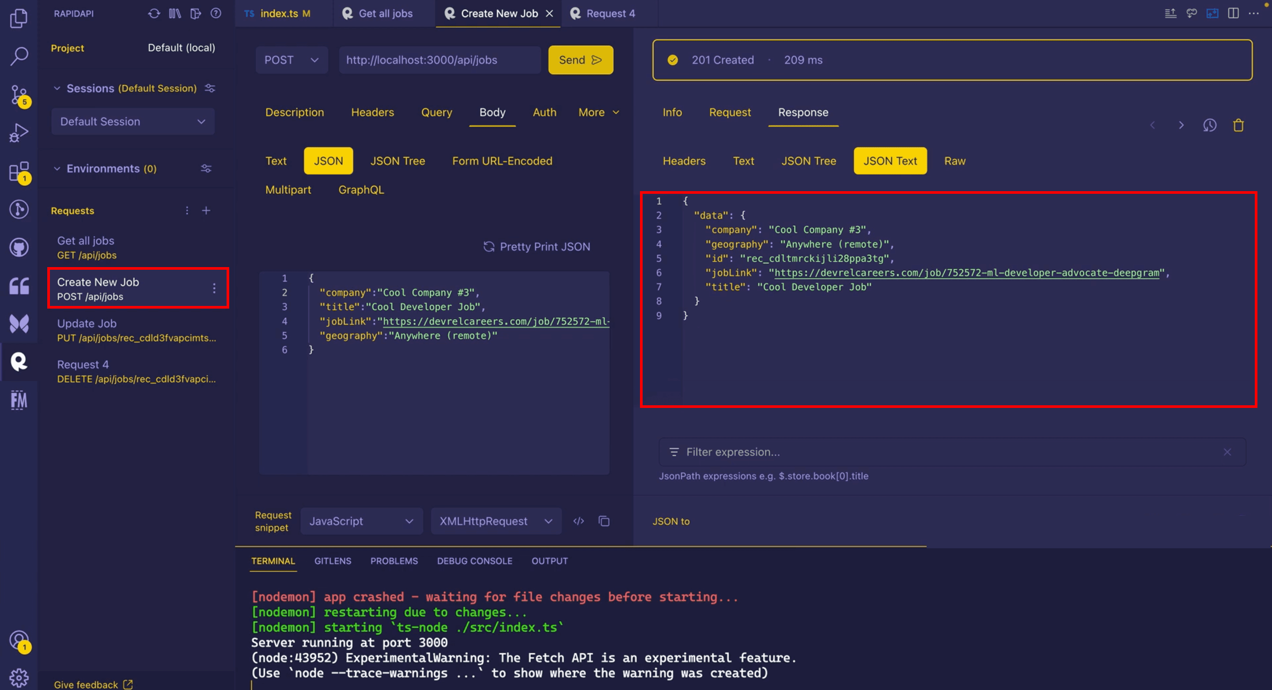Select JSON Tree body type

pos(397,161)
